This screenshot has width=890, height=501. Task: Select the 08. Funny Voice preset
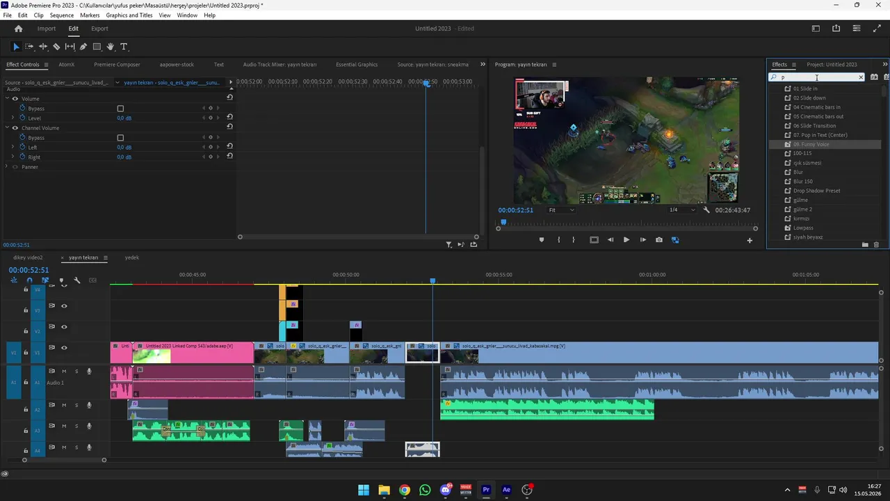(811, 145)
